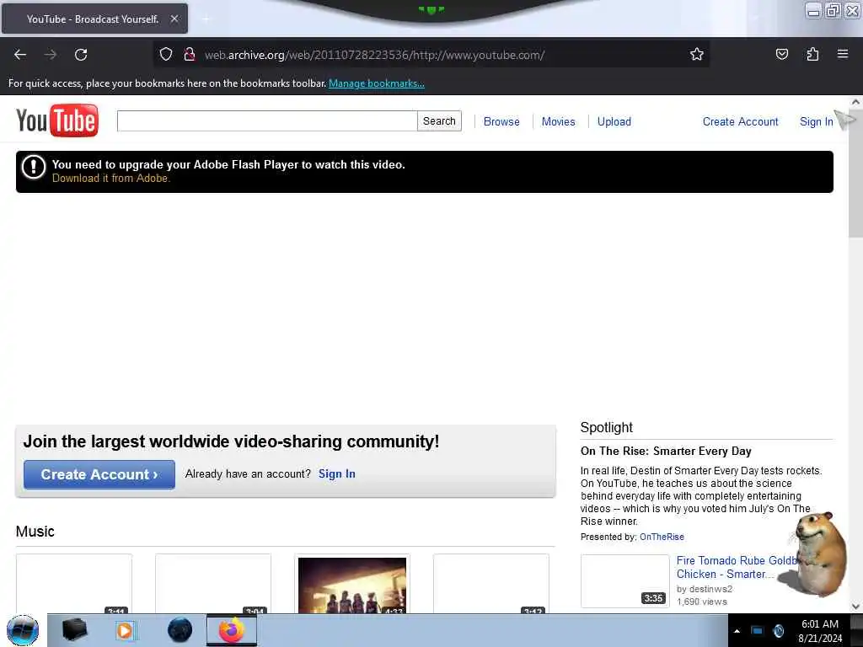Launch the media player taskbar icon
863x647 pixels.
point(126,630)
